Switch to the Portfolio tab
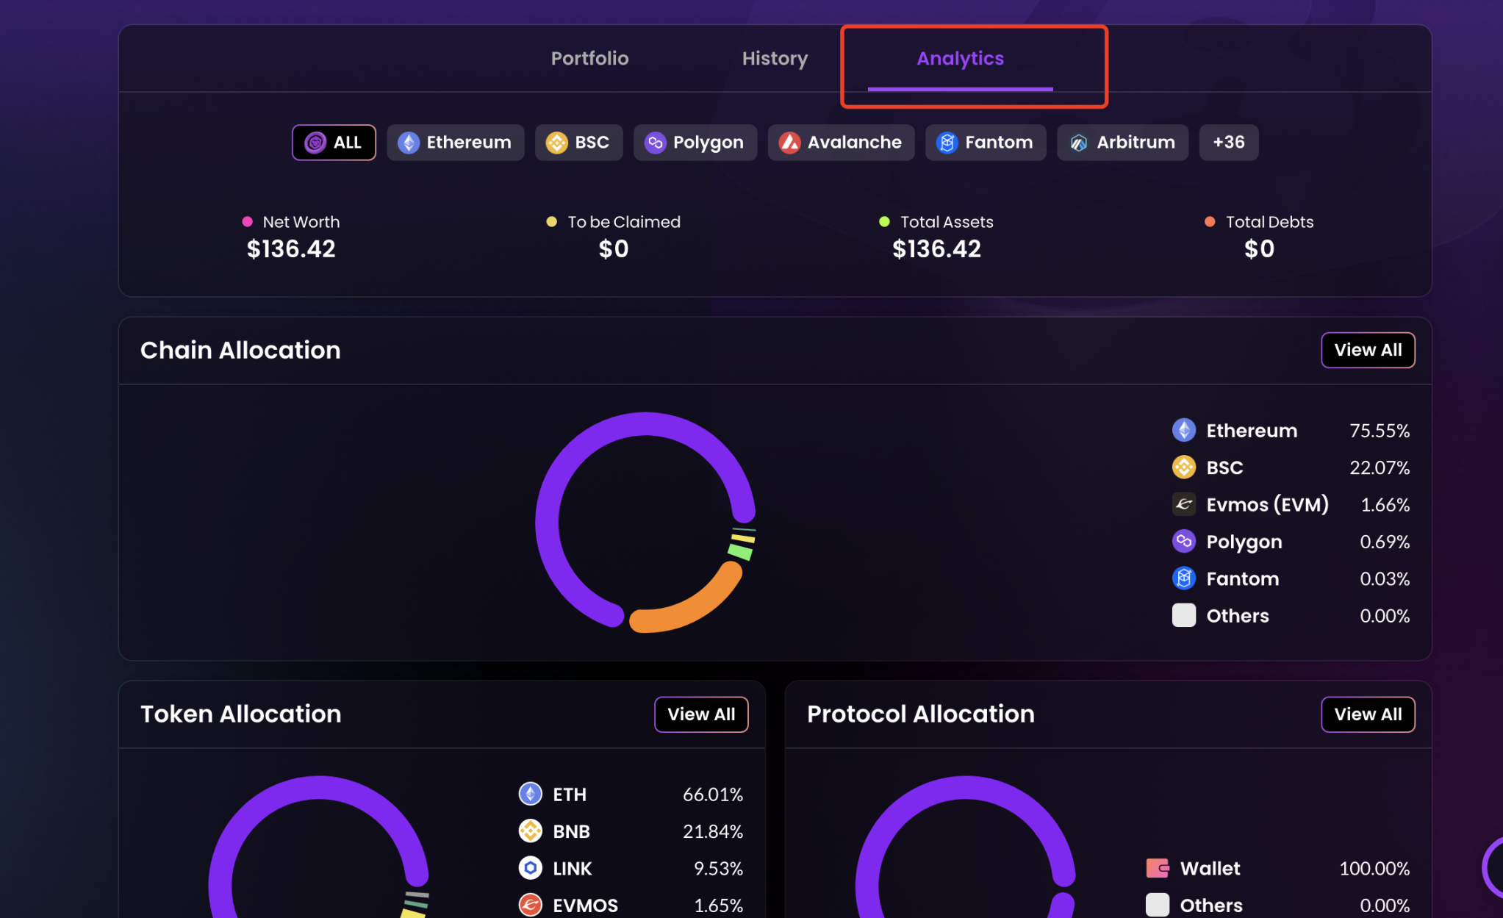Screen dimensions: 1503x918 click(589, 59)
